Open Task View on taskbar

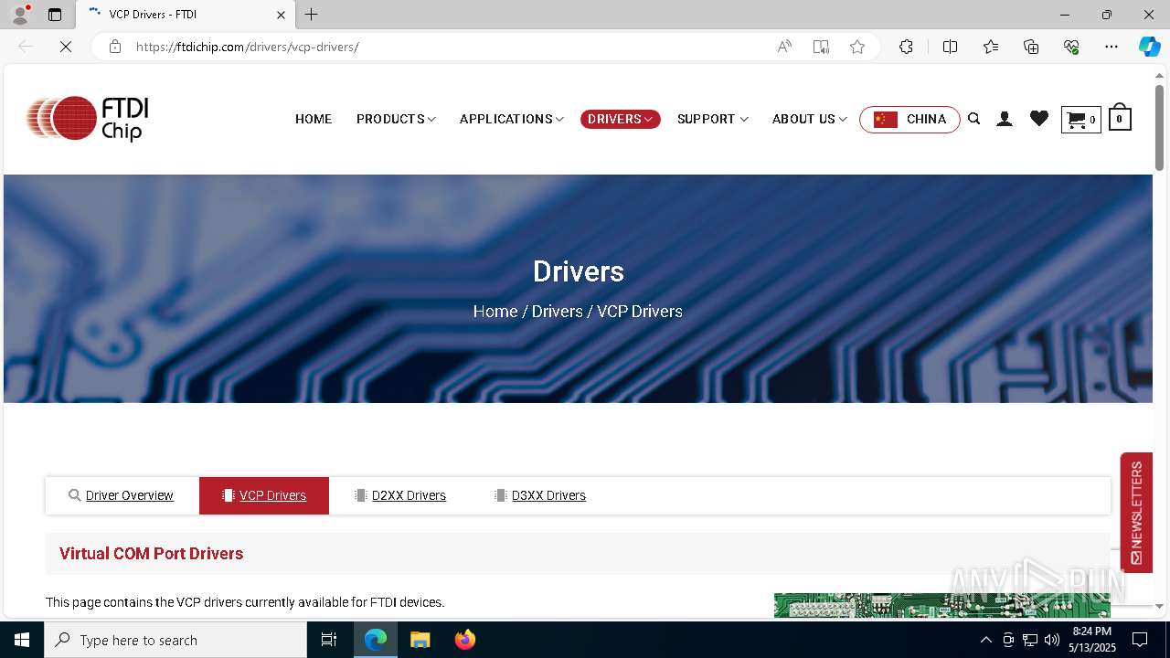click(x=329, y=640)
